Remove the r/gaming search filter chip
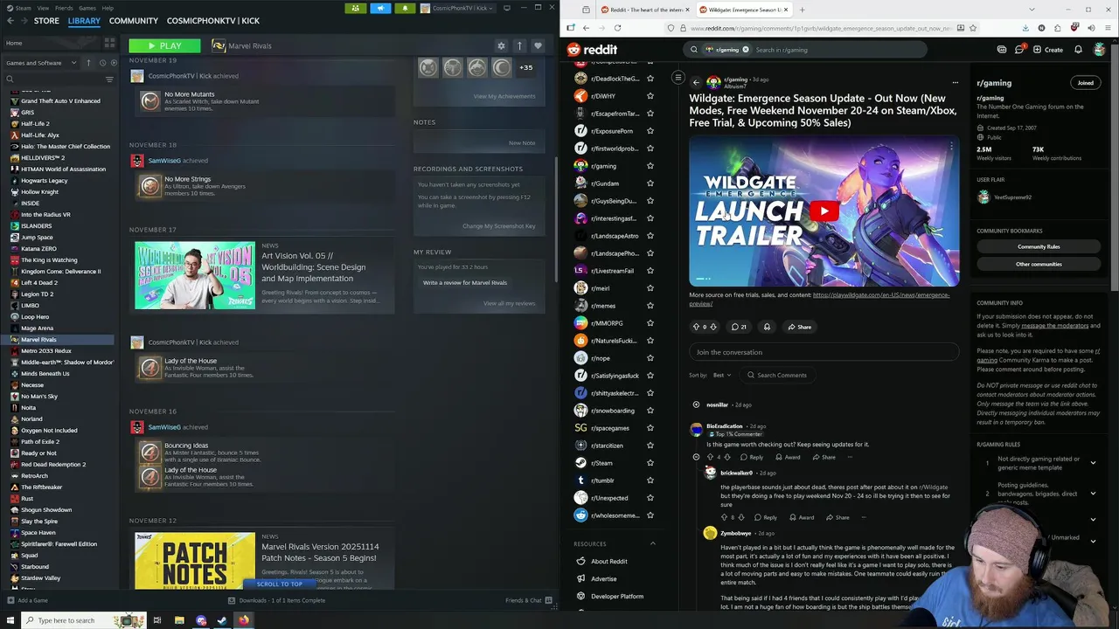Viewport: 1119px width, 629px height. [746, 50]
